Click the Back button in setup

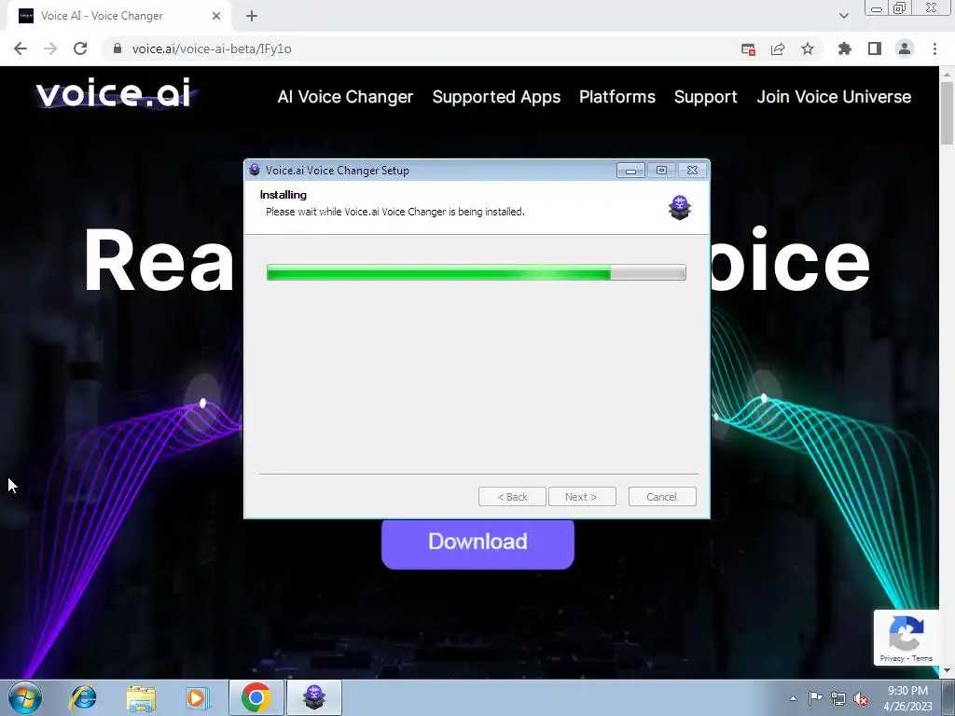click(512, 497)
